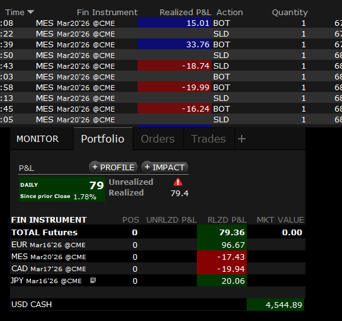Image resolution: width=342 pixels, height=321 pixels.
Task: Switch to the Portfolio tab
Action: click(x=103, y=139)
